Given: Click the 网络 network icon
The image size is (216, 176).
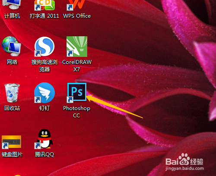Looking at the screenshot, I should (x=12, y=46).
